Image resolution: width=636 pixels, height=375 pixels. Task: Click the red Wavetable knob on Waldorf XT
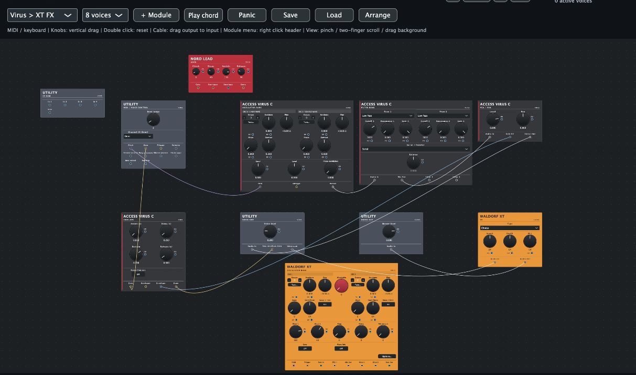coord(341,286)
